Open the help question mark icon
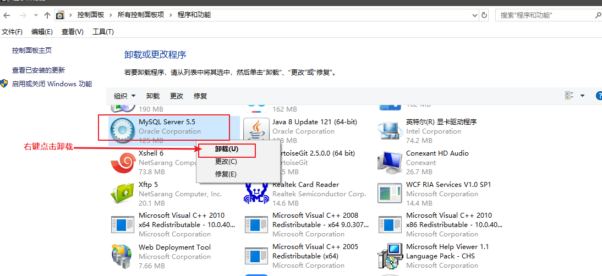This screenshot has height=276, width=602. coord(599,96)
